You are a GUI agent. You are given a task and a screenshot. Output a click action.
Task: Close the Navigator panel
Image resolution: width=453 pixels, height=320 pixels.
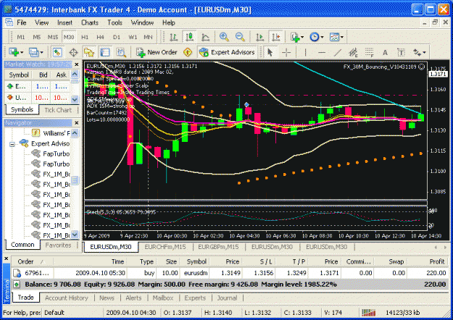76,122
